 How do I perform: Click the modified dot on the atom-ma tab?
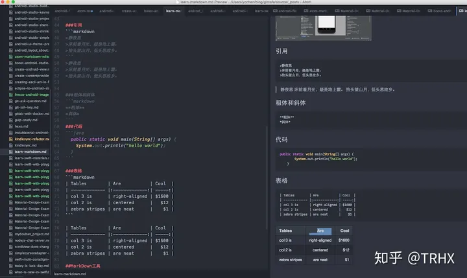click(92, 11)
